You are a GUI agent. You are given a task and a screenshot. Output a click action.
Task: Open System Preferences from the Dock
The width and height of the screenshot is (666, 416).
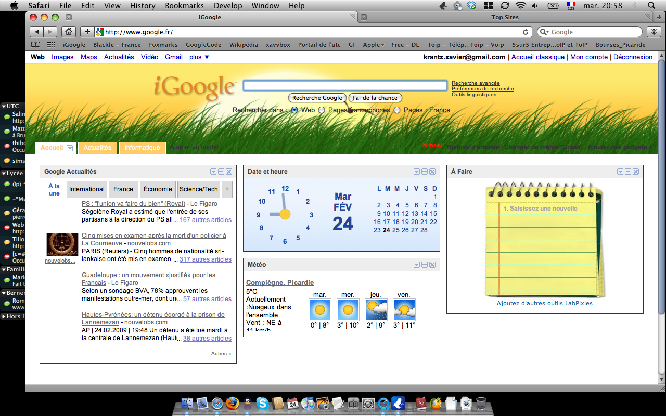pyautogui.click(x=368, y=403)
